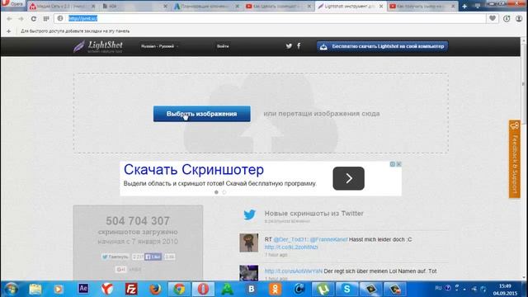The image size is (528, 297).
Task: Add page to bookmarks with heart icon
Action: point(493,18)
